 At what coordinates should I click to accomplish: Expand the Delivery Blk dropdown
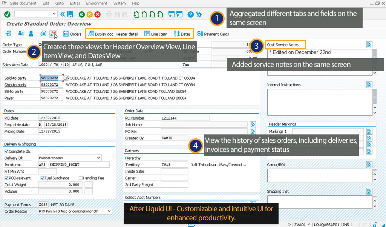pyautogui.click(x=98, y=158)
